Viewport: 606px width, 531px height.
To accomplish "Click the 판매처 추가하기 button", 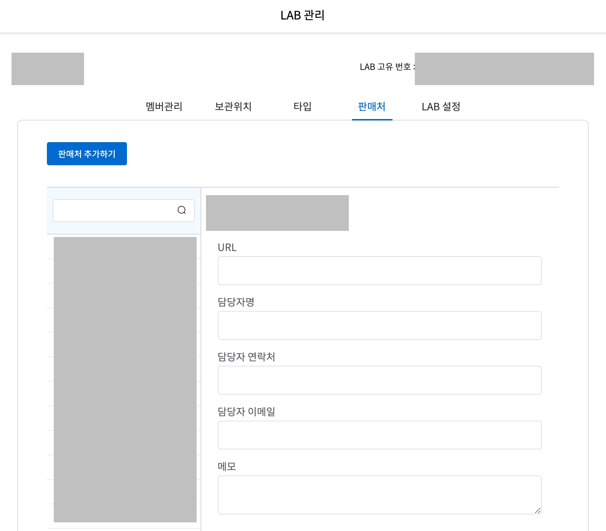I will click(87, 154).
